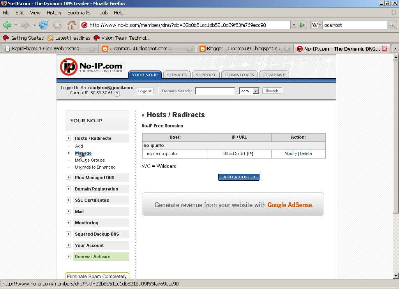Expand the SSL Certificates section arrow
This screenshot has height=289, width=399.
click(x=68, y=200)
